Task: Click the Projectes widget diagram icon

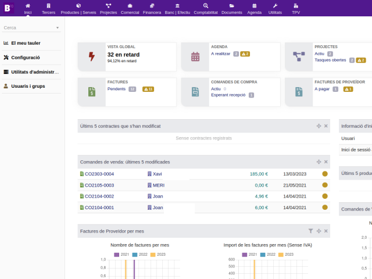Action: [299, 56]
